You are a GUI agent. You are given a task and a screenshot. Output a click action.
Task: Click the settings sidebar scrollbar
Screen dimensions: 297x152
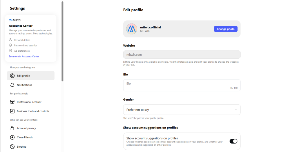coord(62,41)
